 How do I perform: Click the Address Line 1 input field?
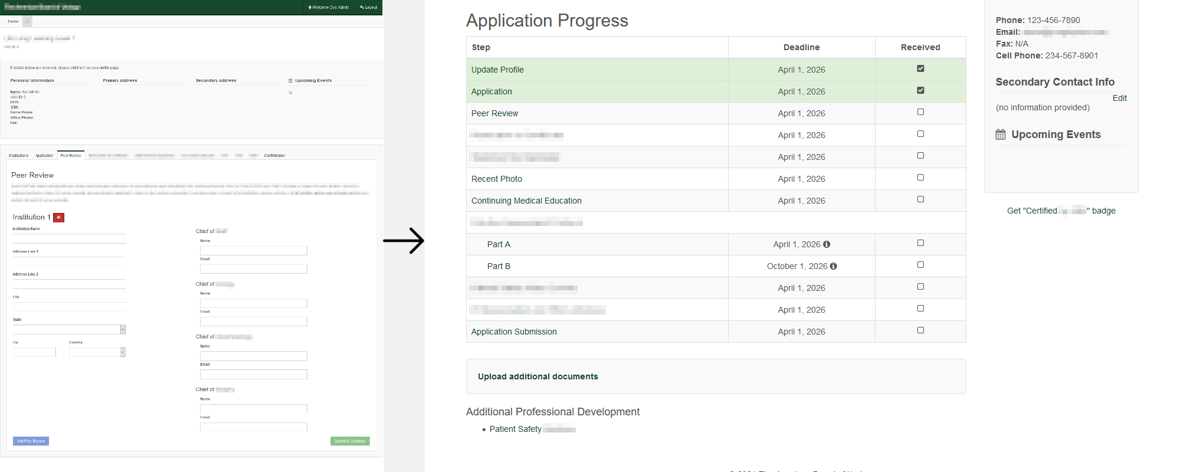(x=69, y=261)
